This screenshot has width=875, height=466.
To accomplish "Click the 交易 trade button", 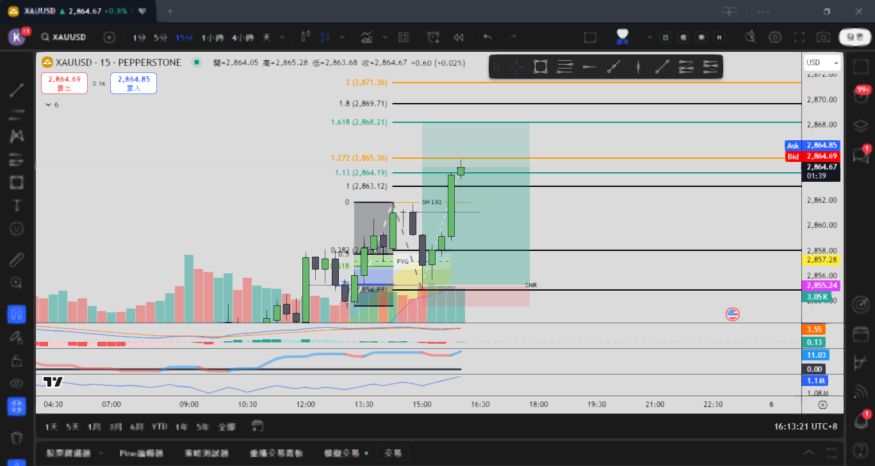I will (393, 453).
